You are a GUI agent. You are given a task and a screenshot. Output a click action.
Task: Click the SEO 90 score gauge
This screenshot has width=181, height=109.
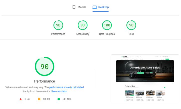(131, 25)
